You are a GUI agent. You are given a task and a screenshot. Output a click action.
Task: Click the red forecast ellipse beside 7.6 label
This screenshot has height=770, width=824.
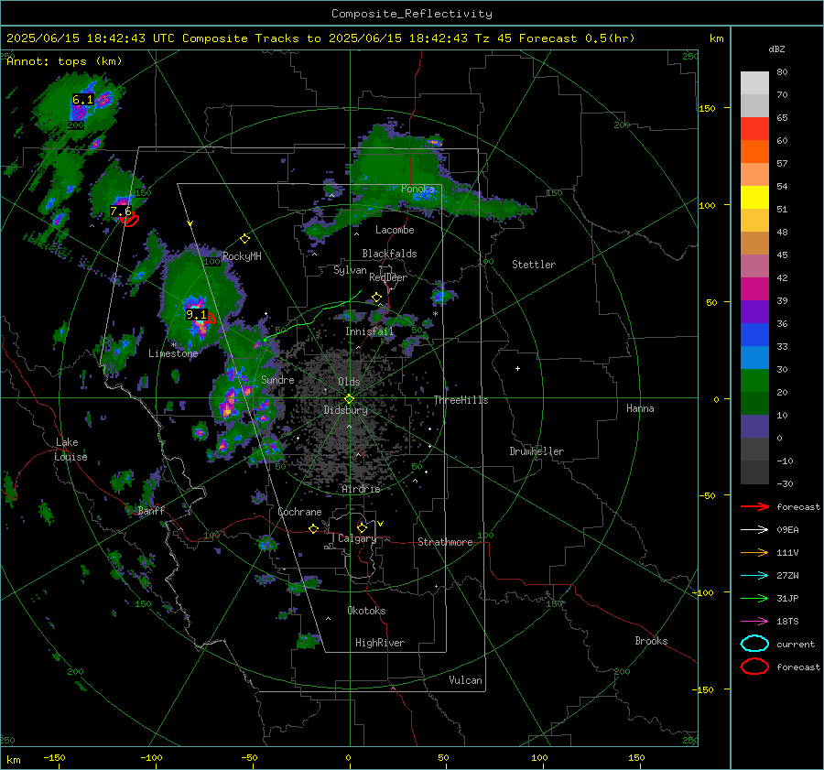point(130,221)
